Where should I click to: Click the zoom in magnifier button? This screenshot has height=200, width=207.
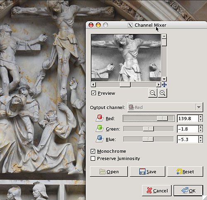[x=162, y=93]
